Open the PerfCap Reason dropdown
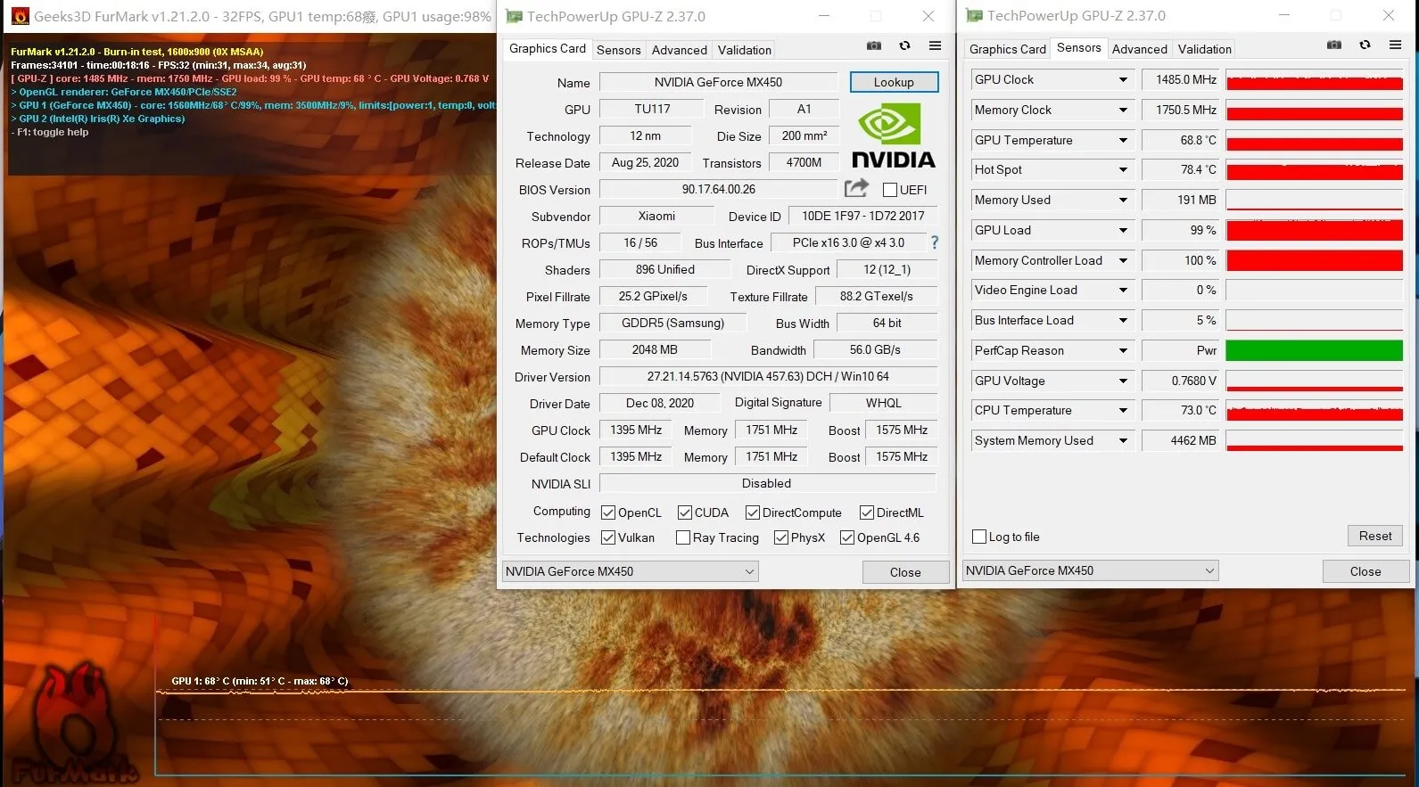This screenshot has width=1419, height=787. [1123, 350]
